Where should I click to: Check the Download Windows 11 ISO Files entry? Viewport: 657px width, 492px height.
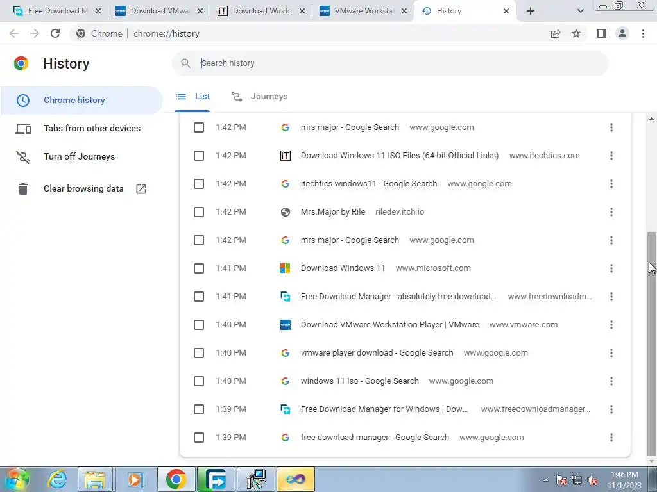coord(199,156)
